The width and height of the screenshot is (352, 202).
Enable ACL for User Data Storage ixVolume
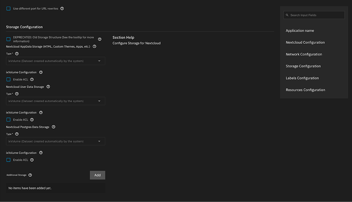pos(8,120)
